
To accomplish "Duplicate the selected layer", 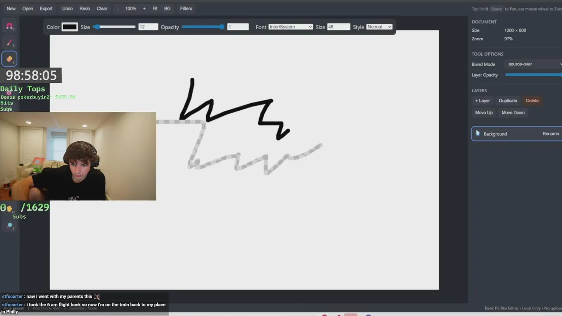I will pos(508,101).
